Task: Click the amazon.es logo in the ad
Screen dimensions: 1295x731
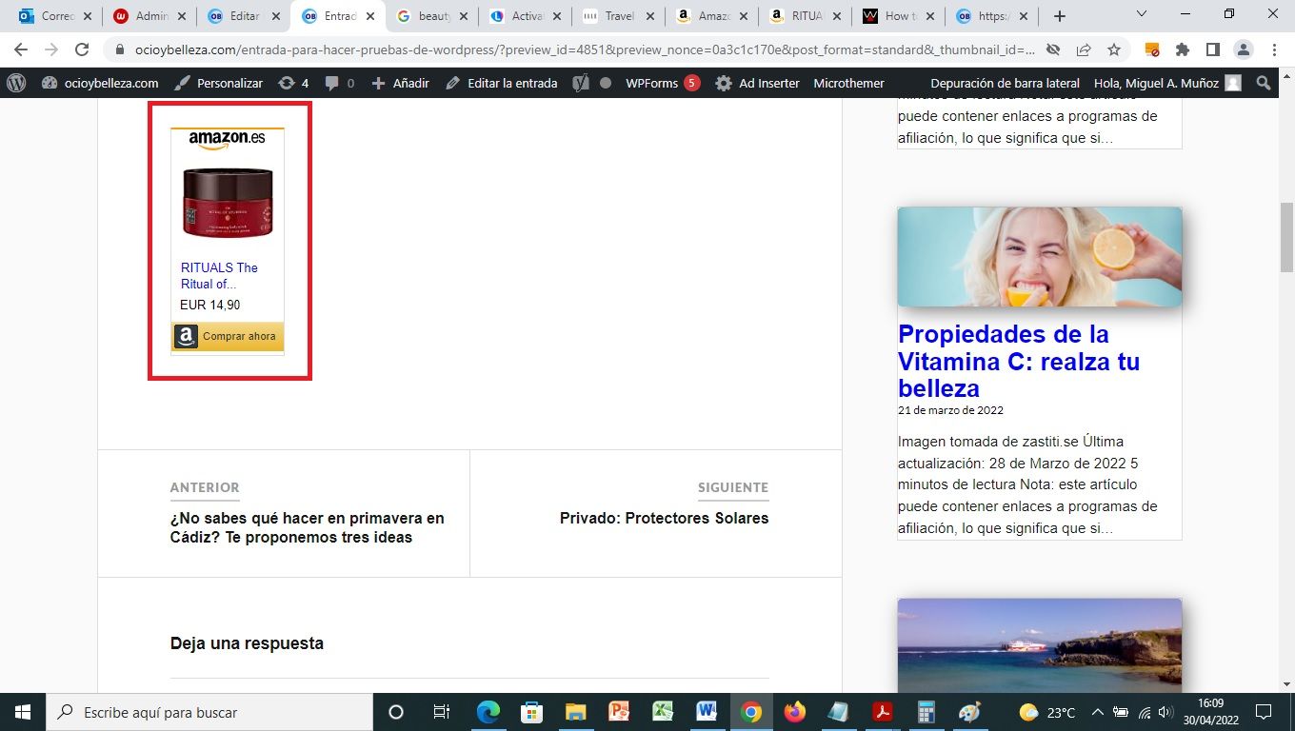Action: [x=227, y=140]
